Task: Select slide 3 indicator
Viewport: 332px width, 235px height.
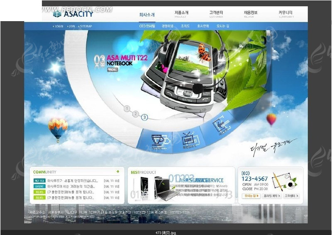Action: click(x=144, y=117)
